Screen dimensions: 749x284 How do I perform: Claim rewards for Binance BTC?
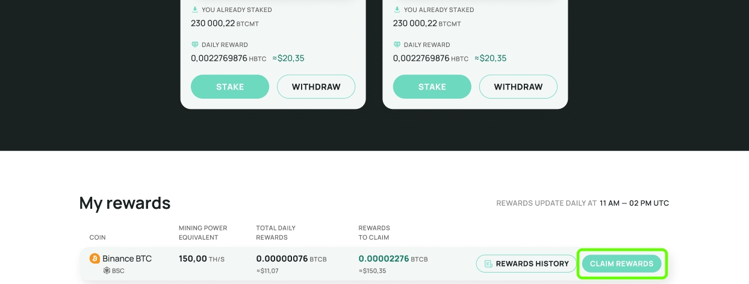[621, 264]
